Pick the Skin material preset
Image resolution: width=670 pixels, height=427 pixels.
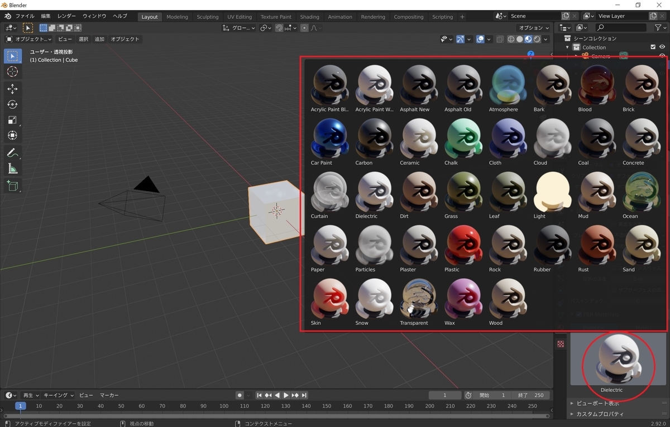pyautogui.click(x=329, y=302)
